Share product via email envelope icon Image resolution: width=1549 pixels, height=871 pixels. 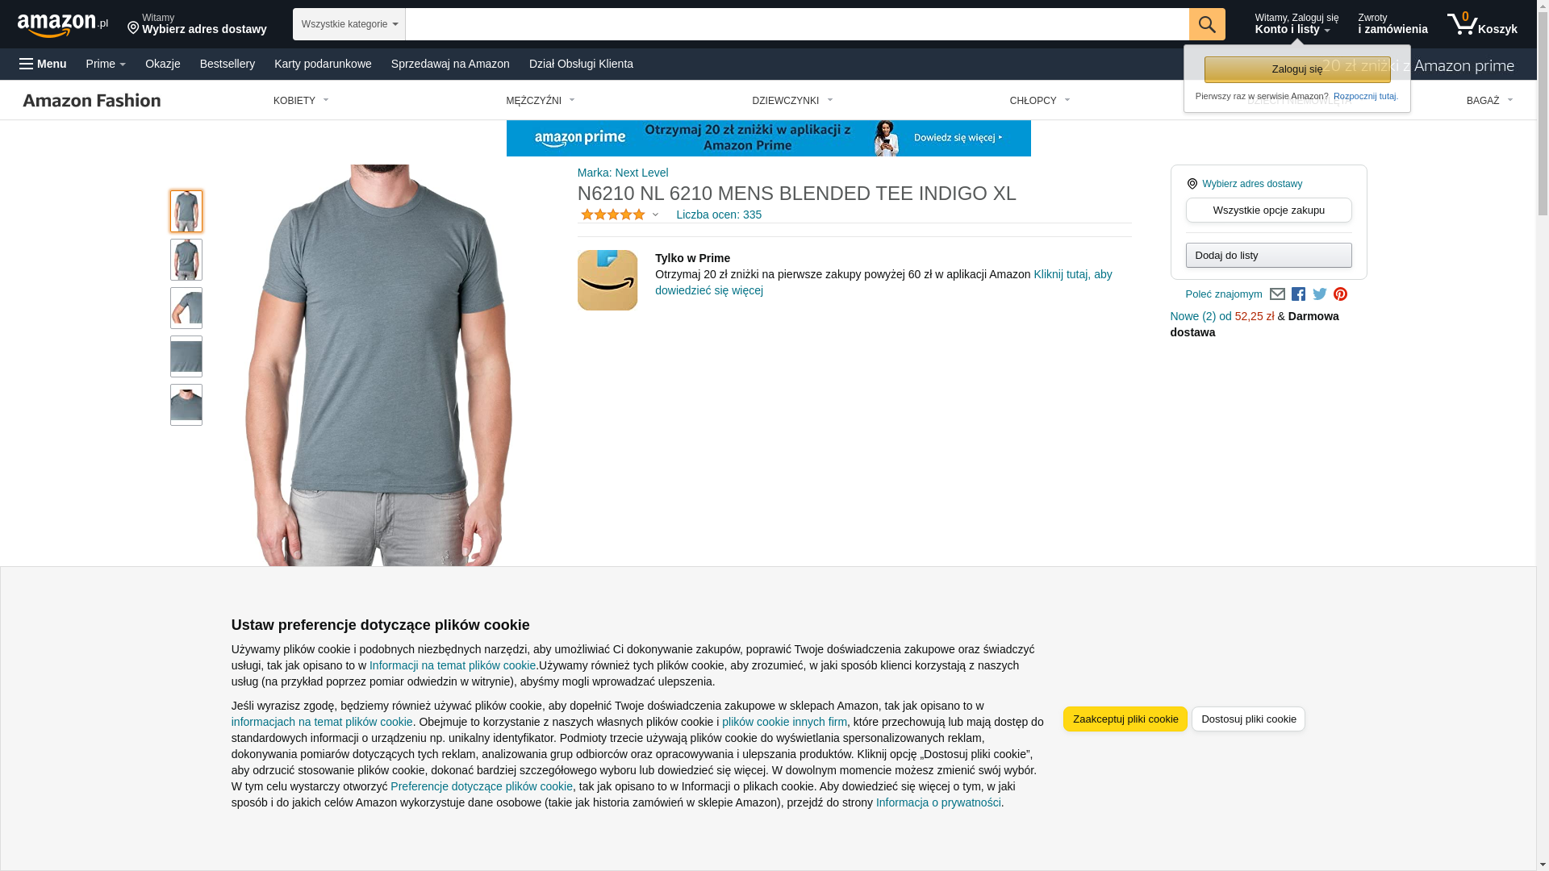pyautogui.click(x=1277, y=294)
